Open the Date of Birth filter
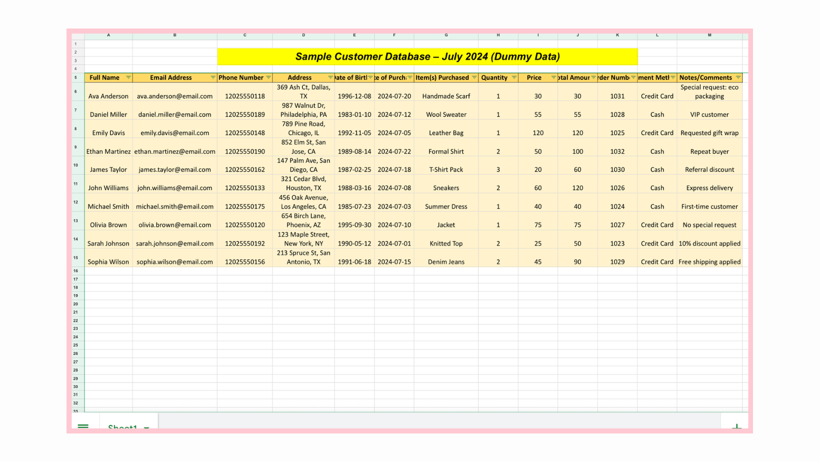The image size is (820, 462). (370, 77)
